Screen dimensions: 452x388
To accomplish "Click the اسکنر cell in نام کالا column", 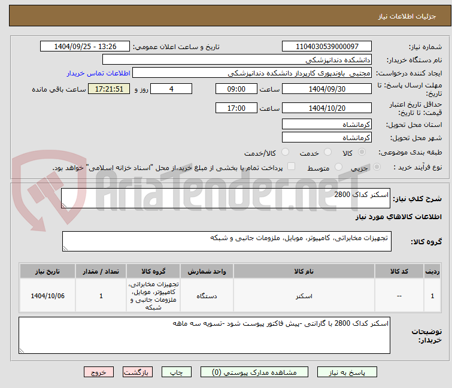I will pos(304,296).
